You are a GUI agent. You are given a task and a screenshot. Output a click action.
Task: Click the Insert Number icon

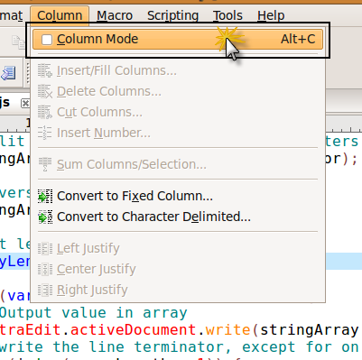[x=45, y=134]
